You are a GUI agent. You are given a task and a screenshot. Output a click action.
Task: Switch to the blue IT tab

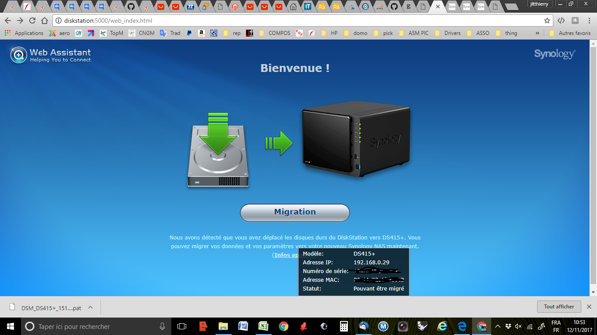click(x=308, y=7)
